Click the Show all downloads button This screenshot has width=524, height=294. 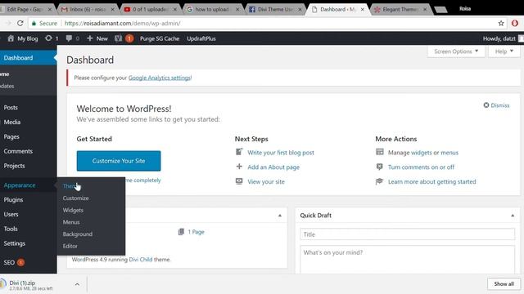coord(504,284)
